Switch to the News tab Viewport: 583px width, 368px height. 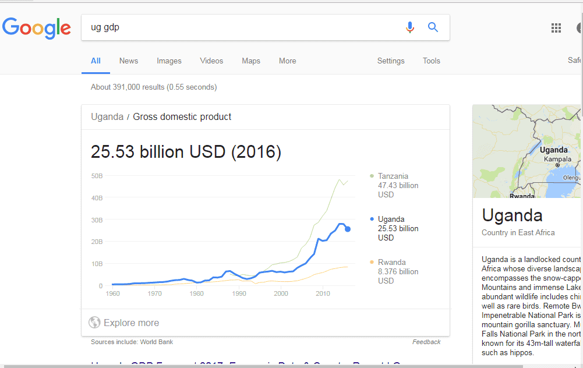pos(129,61)
